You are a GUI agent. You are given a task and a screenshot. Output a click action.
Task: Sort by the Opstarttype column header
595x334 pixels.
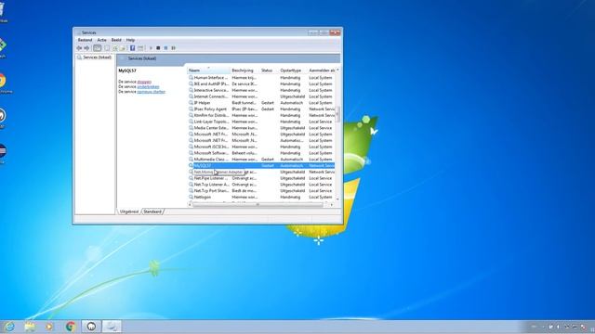(293, 71)
